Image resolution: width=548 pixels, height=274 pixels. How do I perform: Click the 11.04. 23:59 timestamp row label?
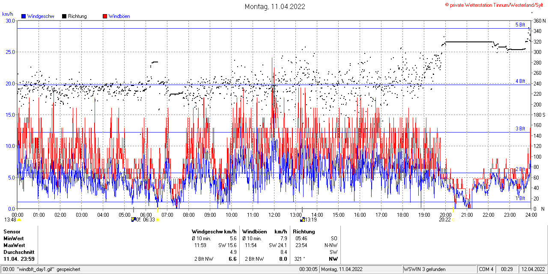point(19,259)
